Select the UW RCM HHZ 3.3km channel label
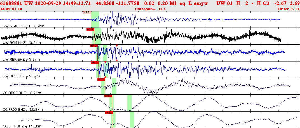This screenshot has width=300, height=128. pyautogui.click(x=22, y=43)
